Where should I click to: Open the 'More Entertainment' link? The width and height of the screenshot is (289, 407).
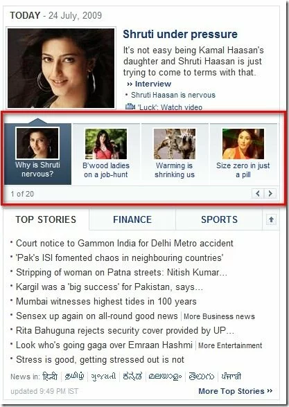(230, 345)
